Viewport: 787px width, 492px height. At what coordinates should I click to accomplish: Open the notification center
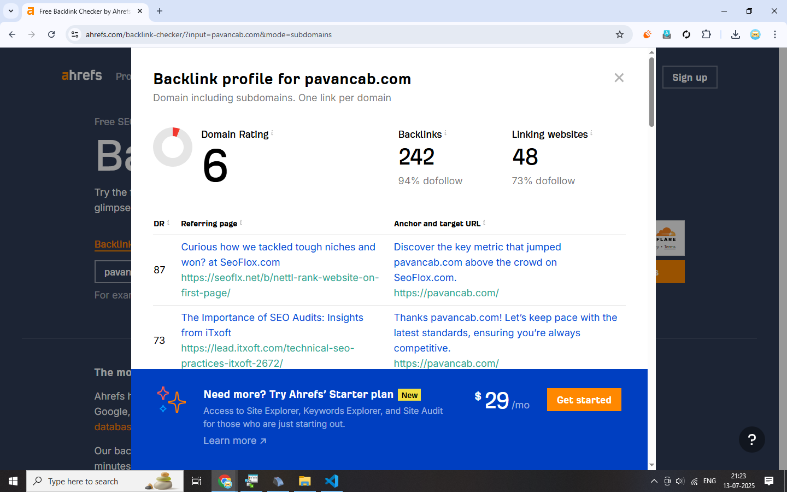point(769,481)
